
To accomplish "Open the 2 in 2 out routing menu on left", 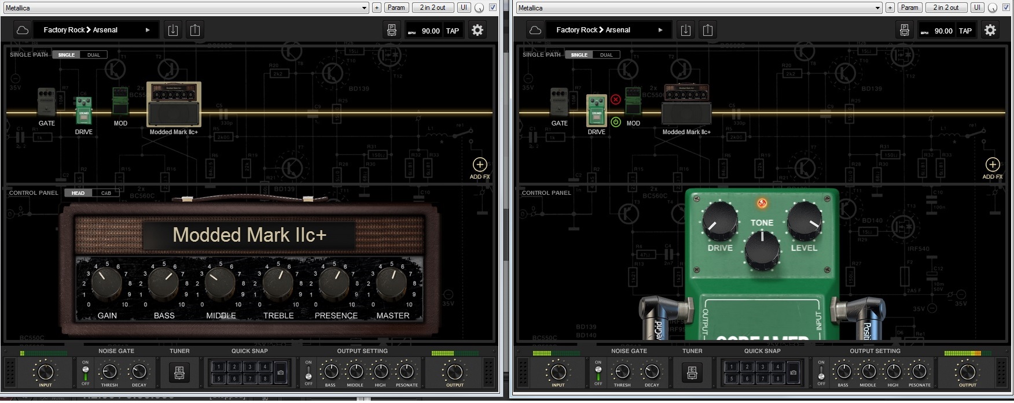I will pos(432,8).
